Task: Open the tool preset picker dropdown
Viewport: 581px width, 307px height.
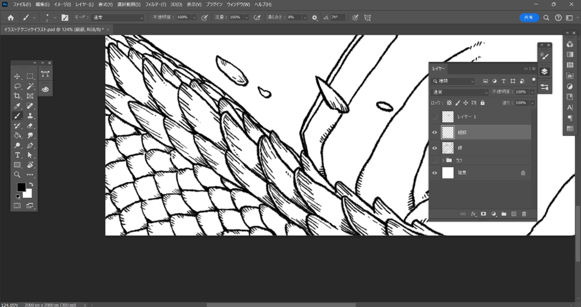Action: pyautogui.click(x=34, y=17)
